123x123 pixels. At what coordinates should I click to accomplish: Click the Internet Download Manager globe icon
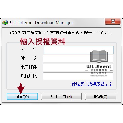pyautogui.click(x=5, y=22)
